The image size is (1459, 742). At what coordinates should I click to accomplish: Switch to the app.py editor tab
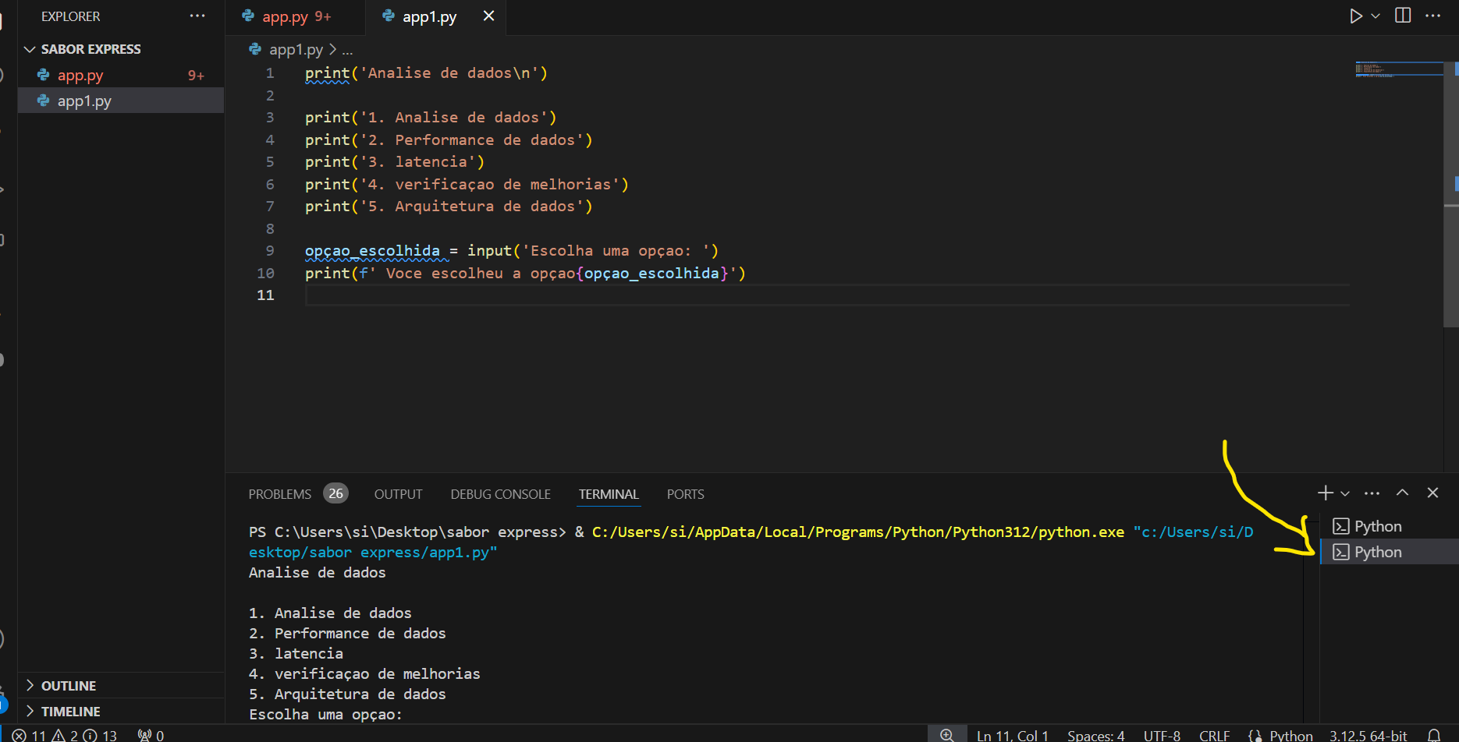pyautogui.click(x=294, y=16)
